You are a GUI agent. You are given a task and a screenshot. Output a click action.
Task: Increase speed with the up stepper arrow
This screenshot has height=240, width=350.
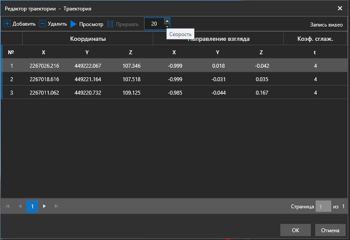[x=167, y=21]
